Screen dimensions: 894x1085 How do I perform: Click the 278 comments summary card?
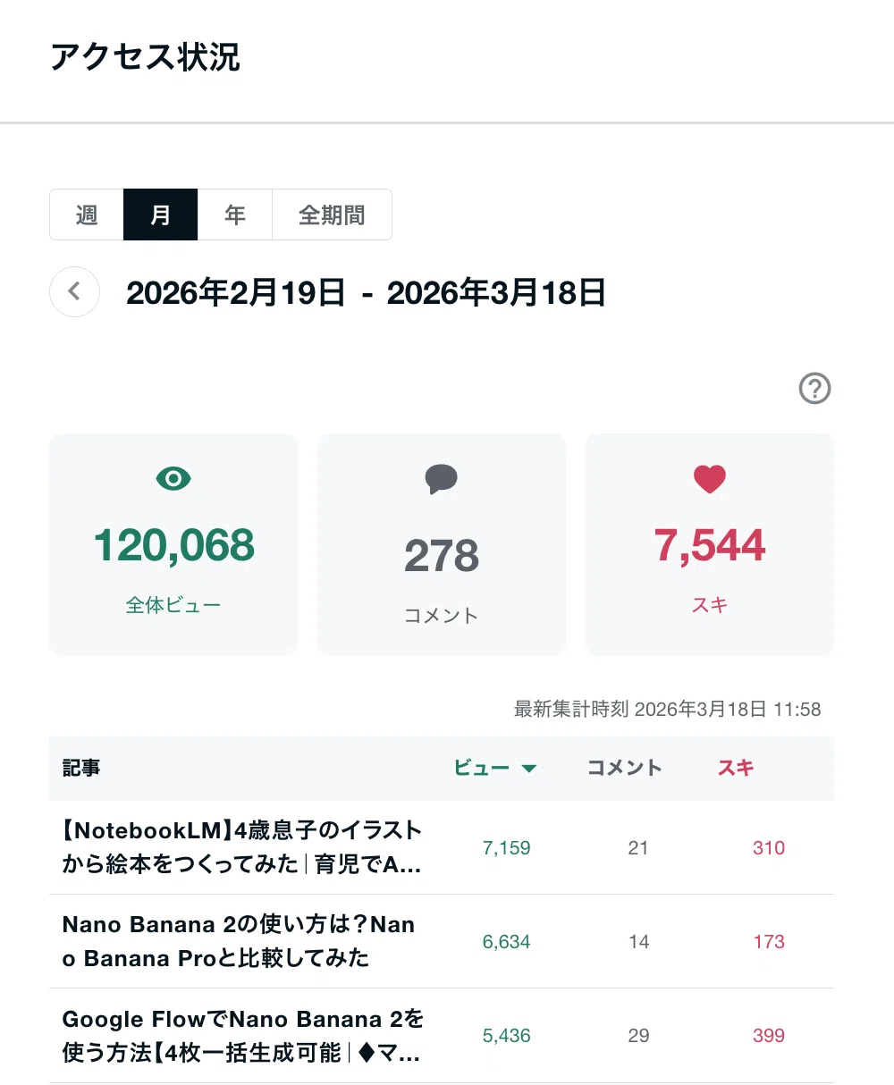(442, 544)
